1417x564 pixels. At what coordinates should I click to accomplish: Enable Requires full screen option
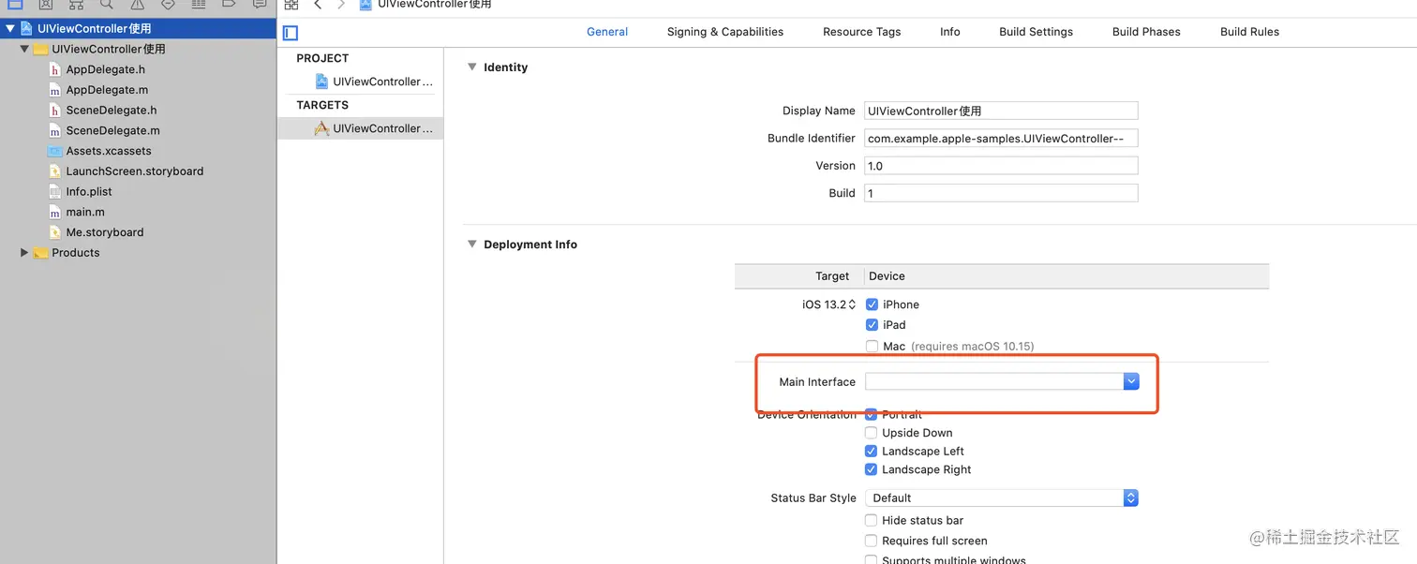pyautogui.click(x=872, y=542)
